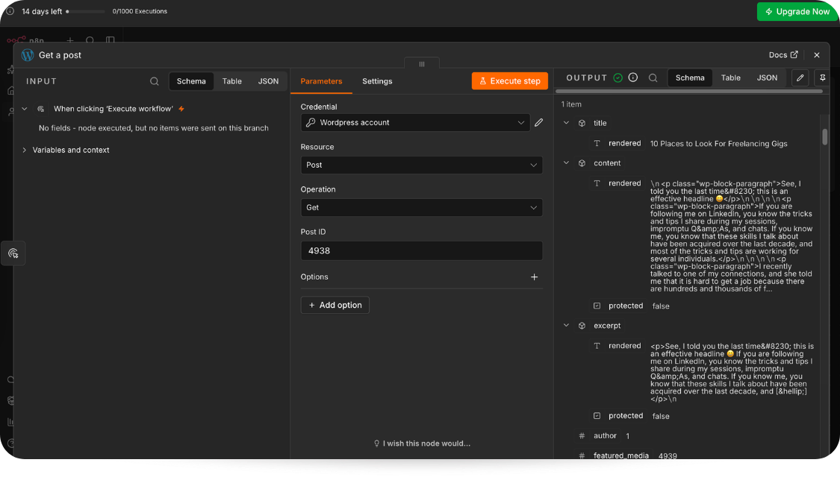
Task: Click the content object cube icon
Action: click(582, 163)
